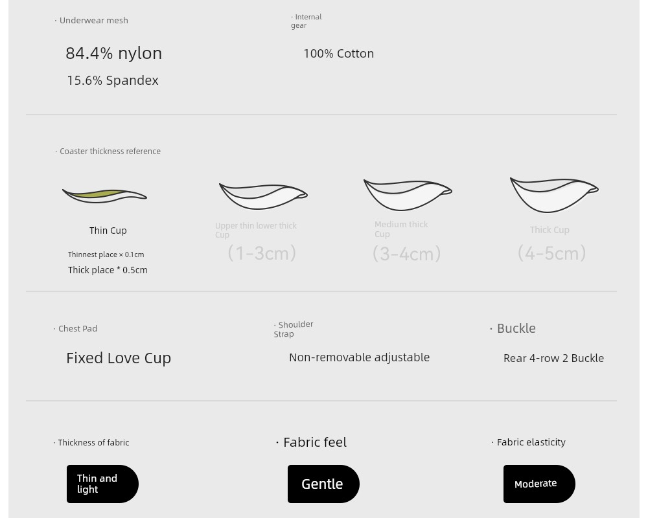Image resolution: width=648 pixels, height=518 pixels.
Task: Select the upper thin lower thick cup icon
Action: (x=263, y=196)
